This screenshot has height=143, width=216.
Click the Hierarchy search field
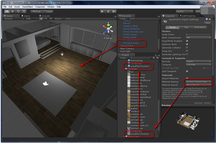(x=143, y=19)
